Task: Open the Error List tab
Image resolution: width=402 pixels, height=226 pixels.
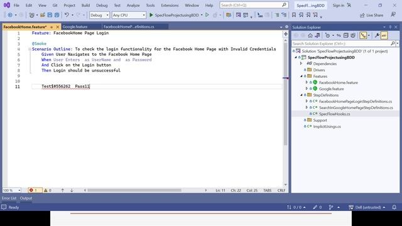Action: (9, 198)
